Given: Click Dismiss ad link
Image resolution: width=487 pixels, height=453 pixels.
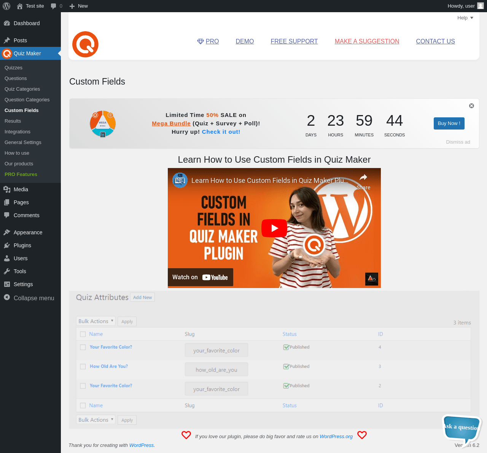Looking at the screenshot, I should (x=458, y=142).
